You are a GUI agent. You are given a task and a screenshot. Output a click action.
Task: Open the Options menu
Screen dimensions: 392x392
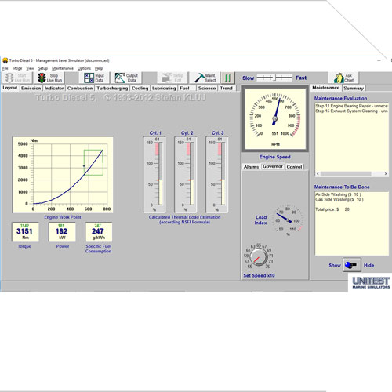coord(84,68)
